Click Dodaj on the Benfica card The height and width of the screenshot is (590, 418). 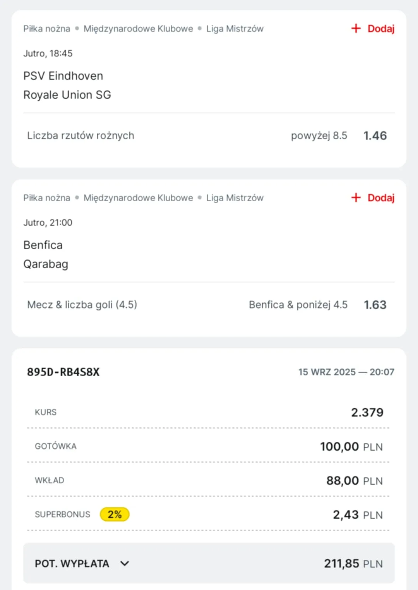[x=381, y=197]
